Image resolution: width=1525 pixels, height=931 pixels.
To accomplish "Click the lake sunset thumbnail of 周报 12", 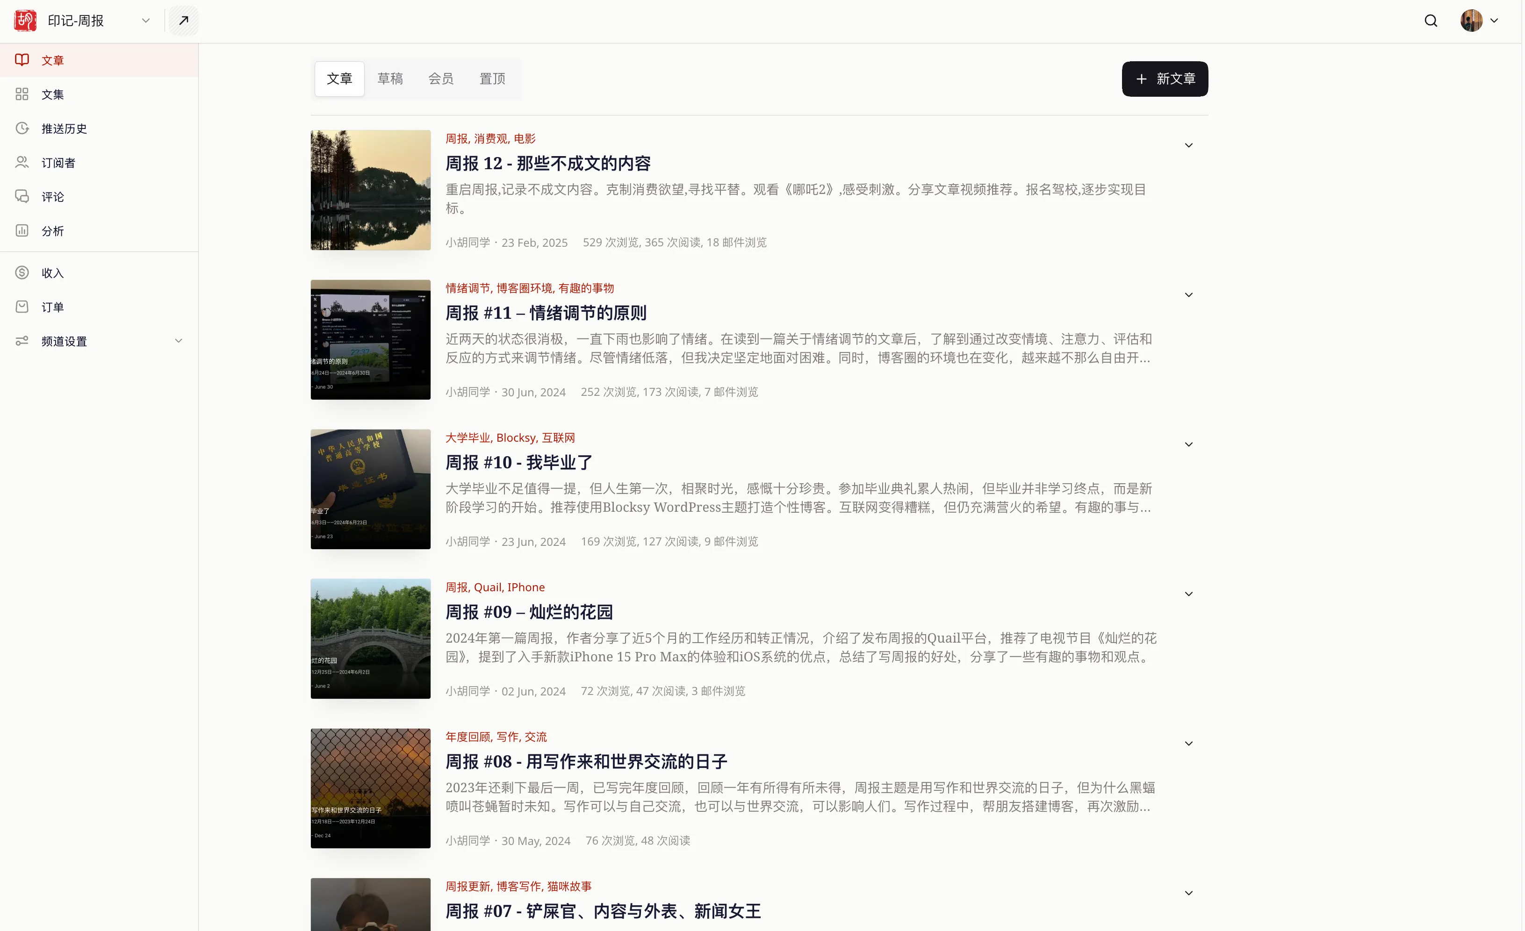I will pos(370,190).
